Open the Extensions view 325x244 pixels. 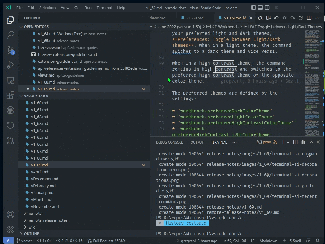10,95
